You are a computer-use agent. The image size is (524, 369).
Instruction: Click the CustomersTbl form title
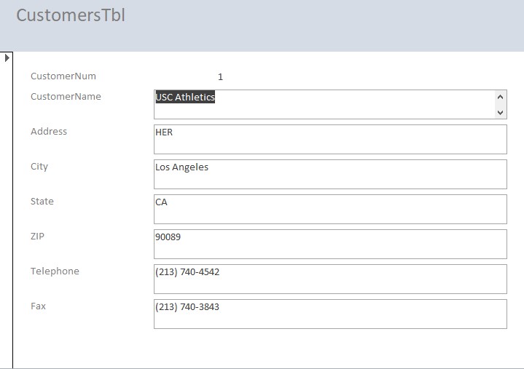click(x=71, y=15)
